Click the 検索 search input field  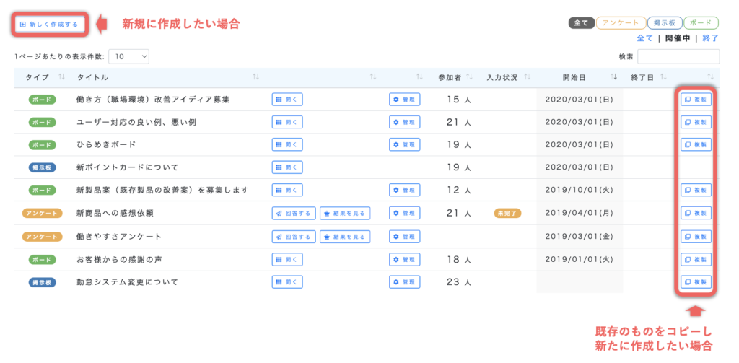(x=678, y=56)
